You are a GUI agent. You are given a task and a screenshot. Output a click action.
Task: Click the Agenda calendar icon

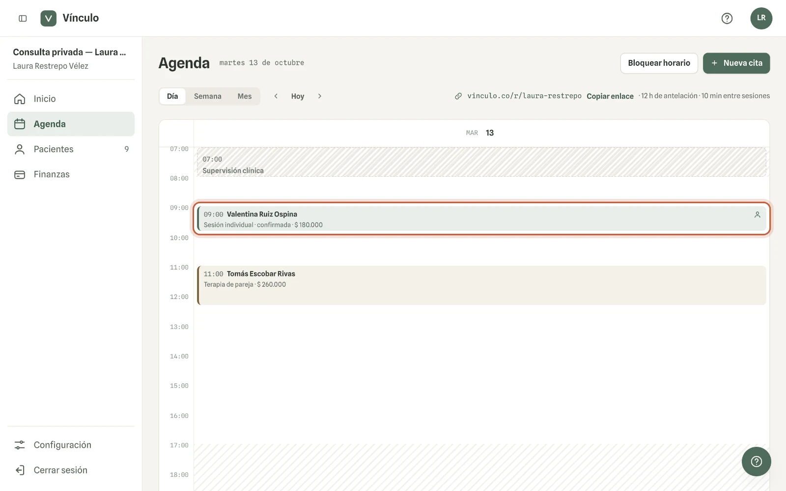[x=20, y=124]
